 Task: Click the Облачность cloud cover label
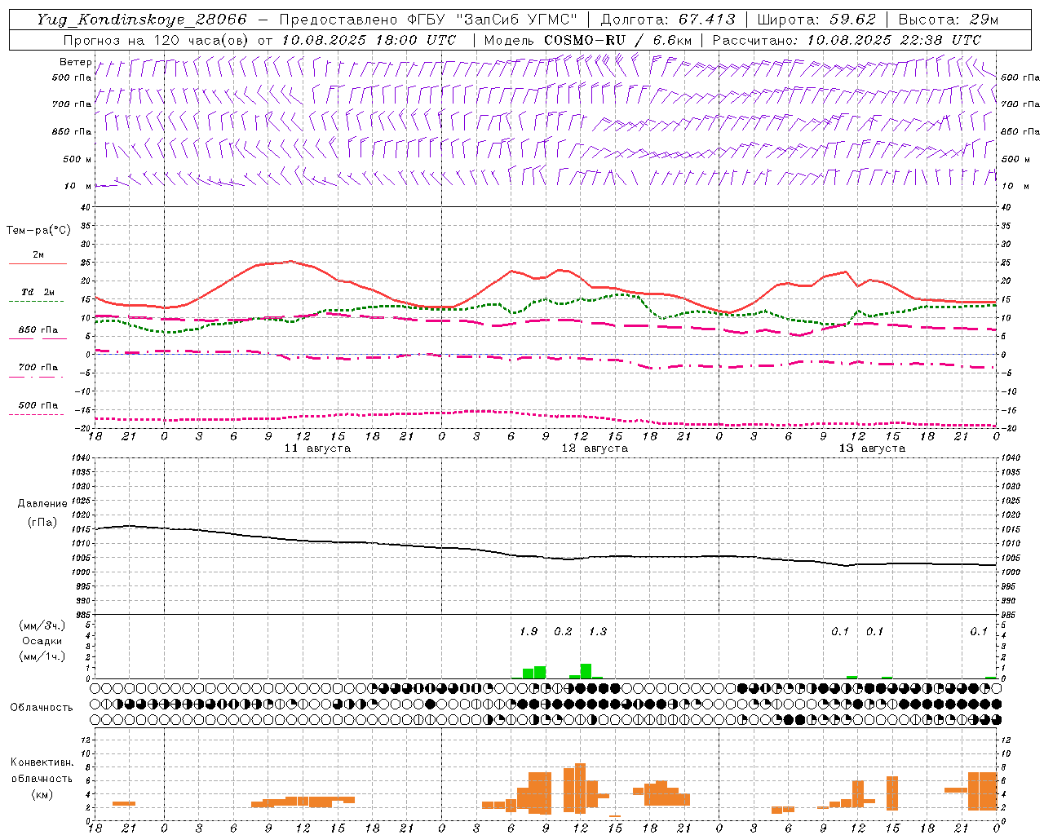point(42,708)
